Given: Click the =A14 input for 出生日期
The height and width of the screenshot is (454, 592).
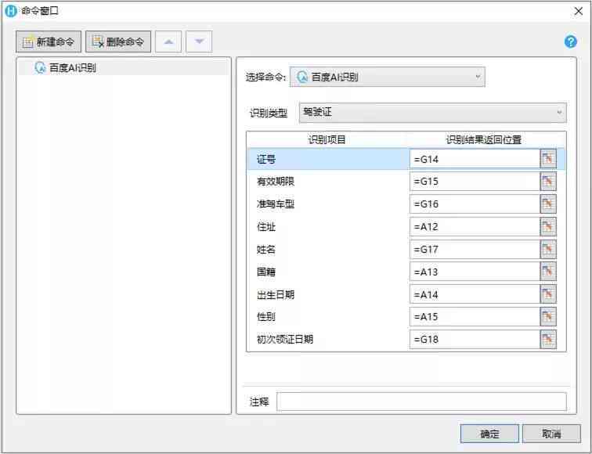Looking at the screenshot, I should click(475, 294).
